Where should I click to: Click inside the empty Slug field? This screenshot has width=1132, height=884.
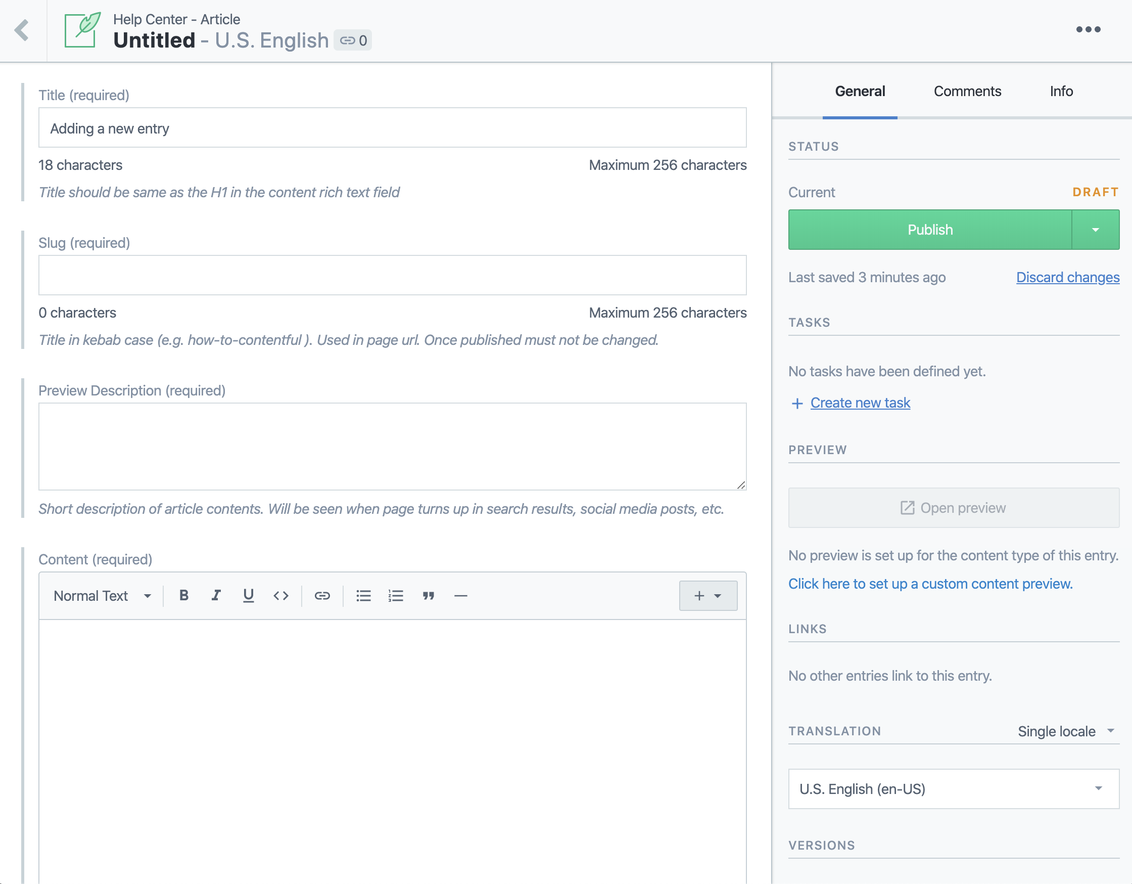pos(392,275)
